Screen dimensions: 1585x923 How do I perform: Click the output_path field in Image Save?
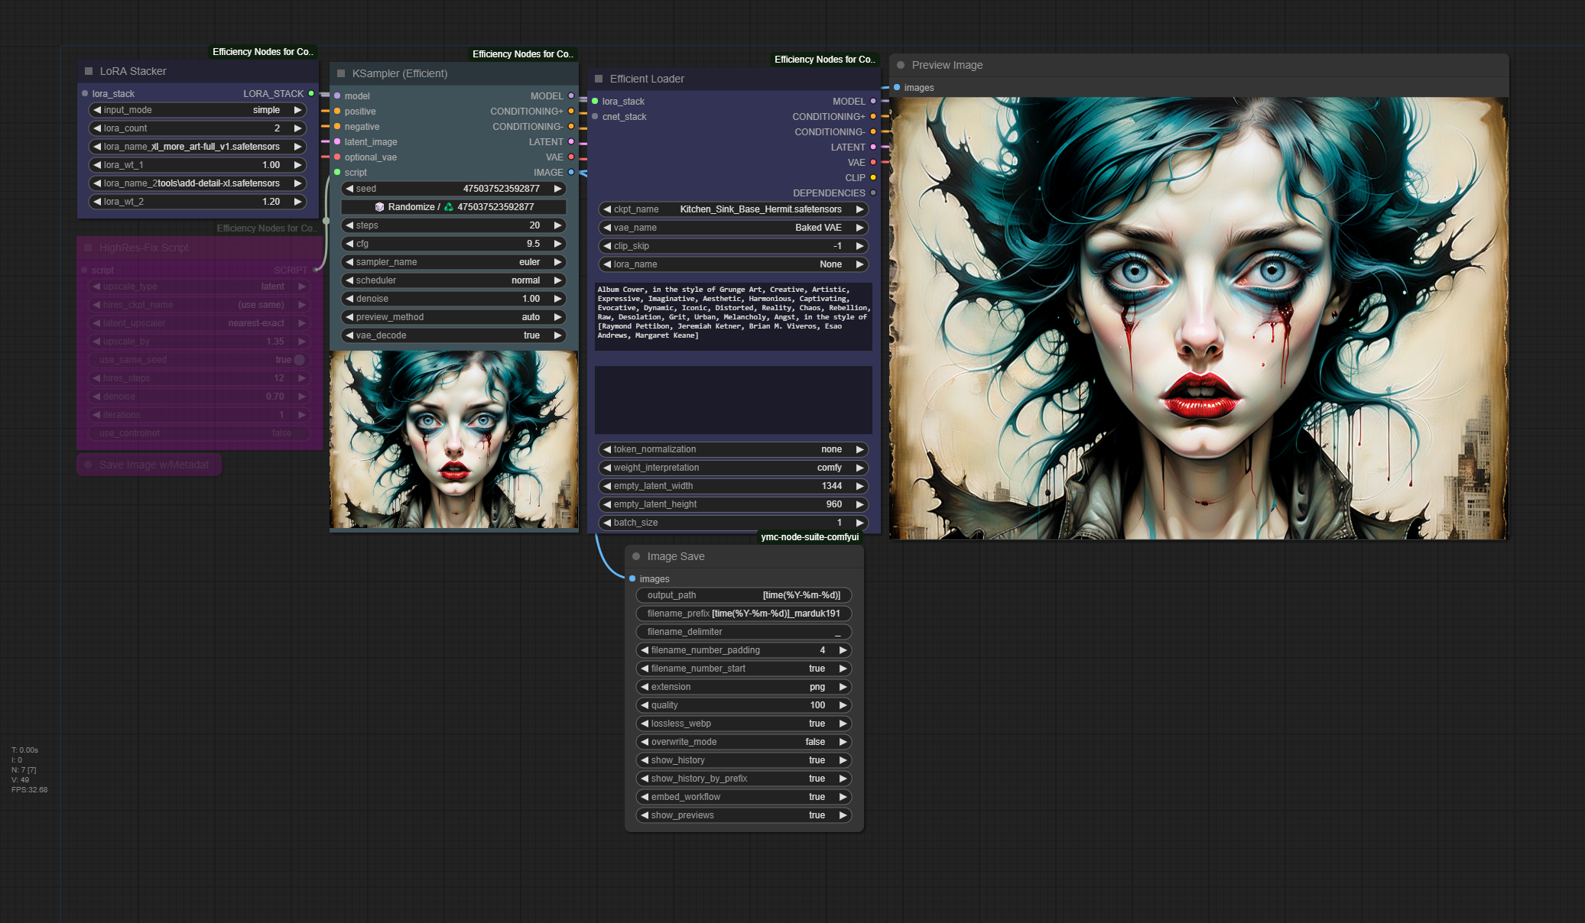[x=744, y=595]
